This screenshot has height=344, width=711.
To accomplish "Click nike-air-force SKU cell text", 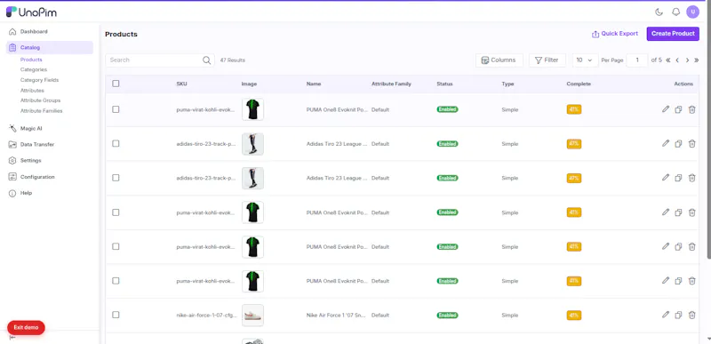I will coord(206,315).
